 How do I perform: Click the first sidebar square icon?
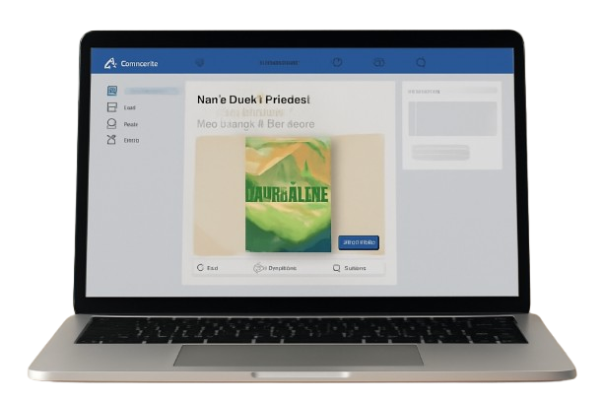[x=111, y=91]
